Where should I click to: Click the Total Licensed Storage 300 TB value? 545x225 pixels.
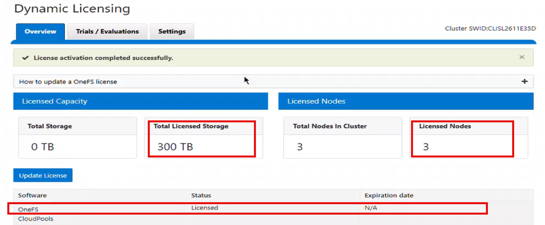[175, 147]
